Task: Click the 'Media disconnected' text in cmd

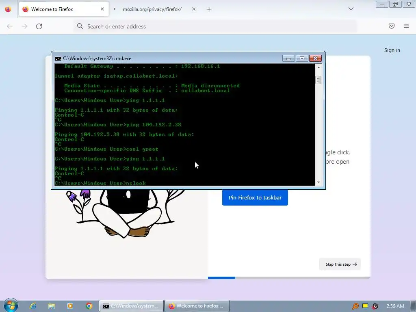Action: coord(210,86)
